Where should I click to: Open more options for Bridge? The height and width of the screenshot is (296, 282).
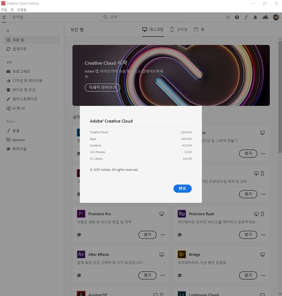click(263, 275)
